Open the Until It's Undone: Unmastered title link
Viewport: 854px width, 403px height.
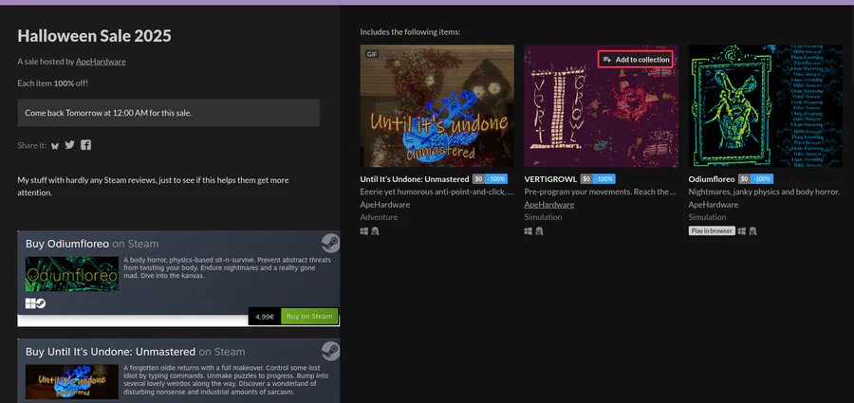click(415, 179)
